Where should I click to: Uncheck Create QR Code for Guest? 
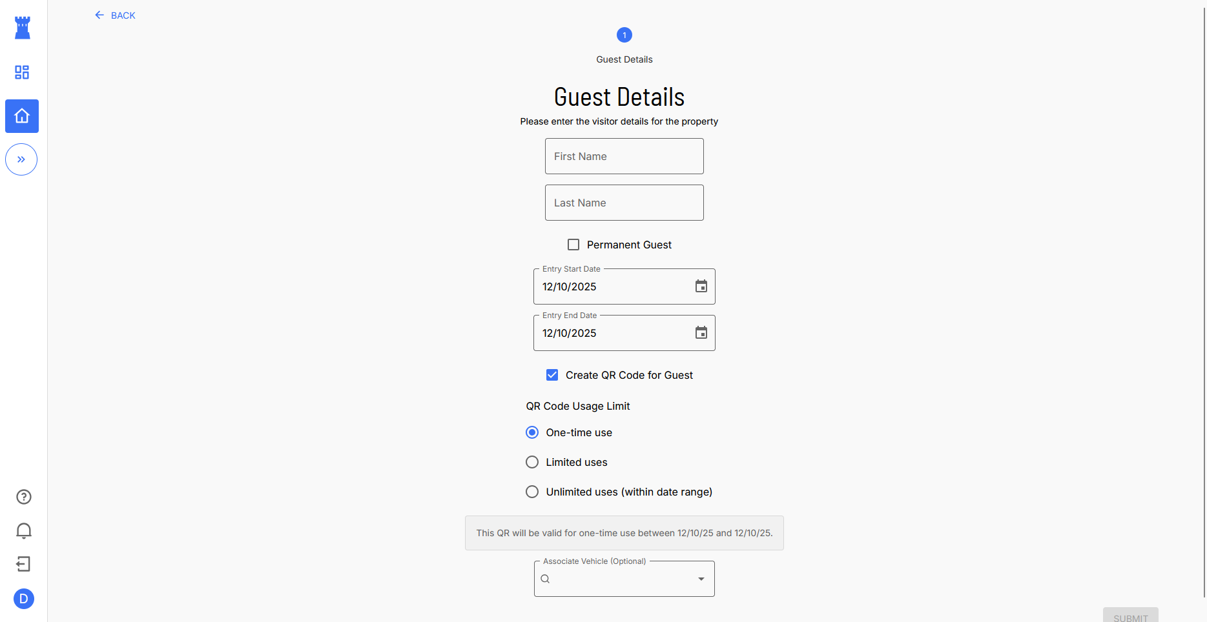(x=552, y=375)
